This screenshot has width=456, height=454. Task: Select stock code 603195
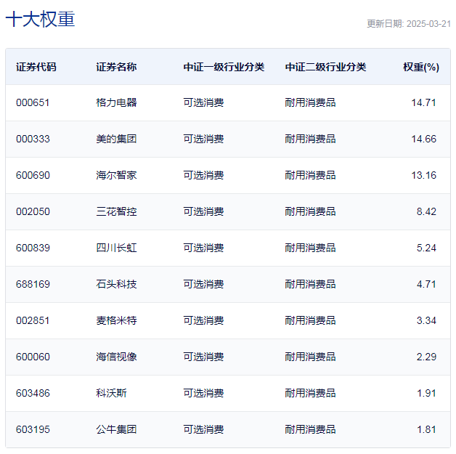click(33, 429)
